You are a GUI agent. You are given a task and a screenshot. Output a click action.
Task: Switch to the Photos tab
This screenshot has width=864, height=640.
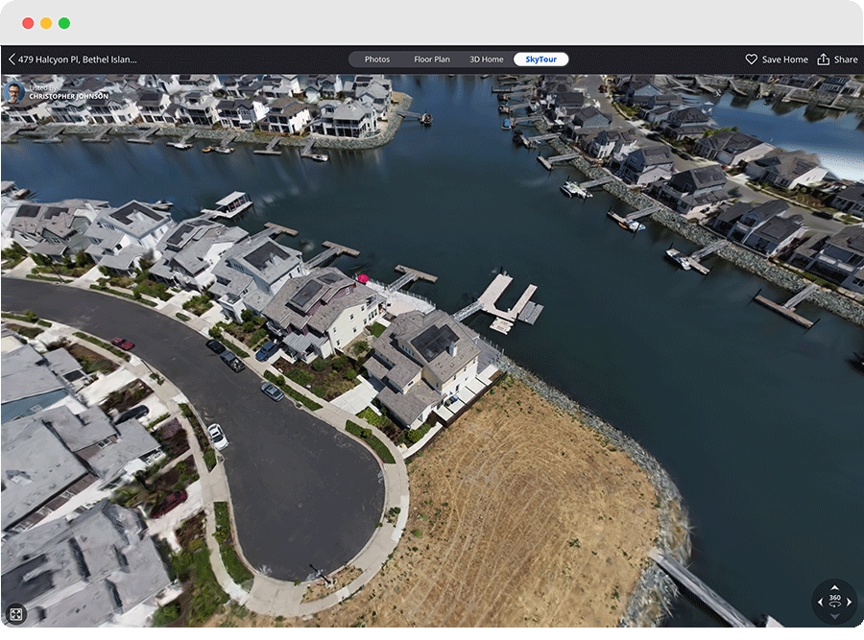pos(377,59)
